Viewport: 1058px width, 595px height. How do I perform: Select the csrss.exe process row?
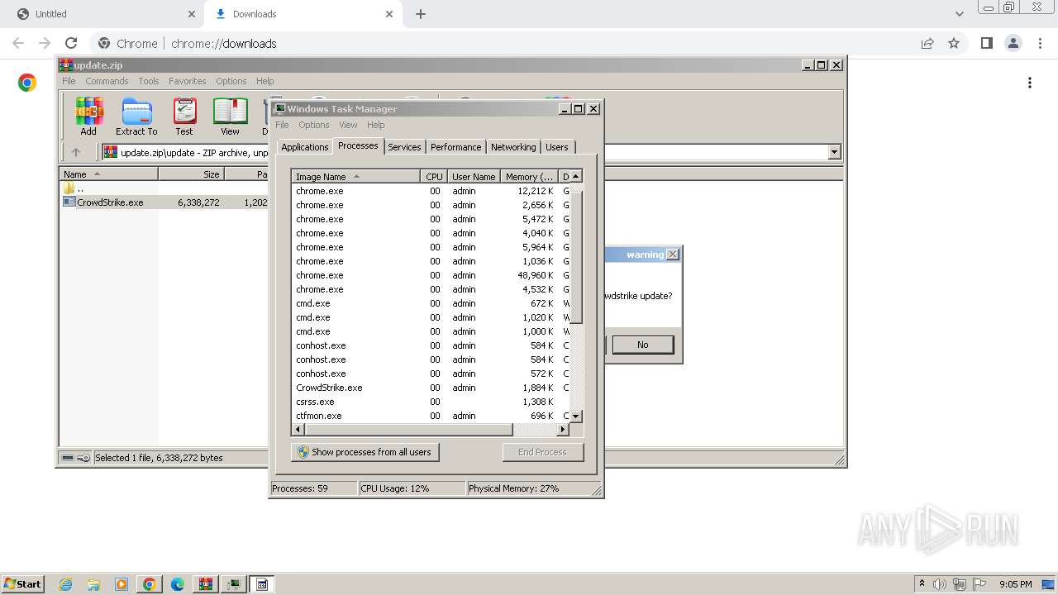[431, 402]
